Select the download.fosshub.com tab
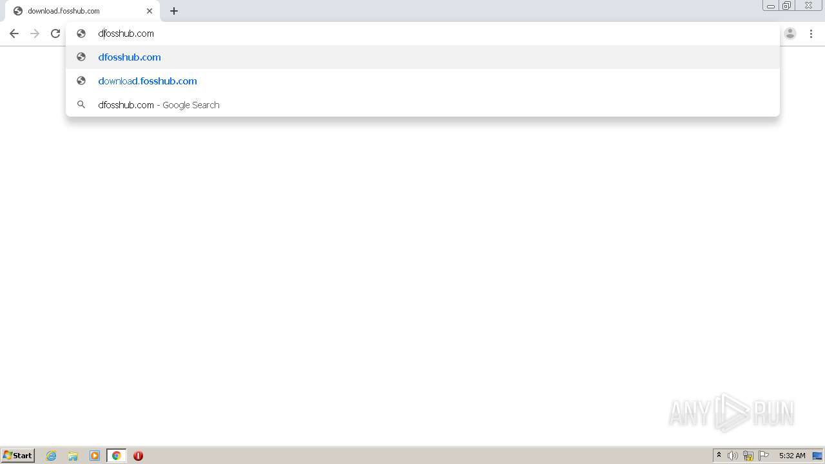Image resolution: width=825 pixels, height=464 pixels. coord(82,11)
